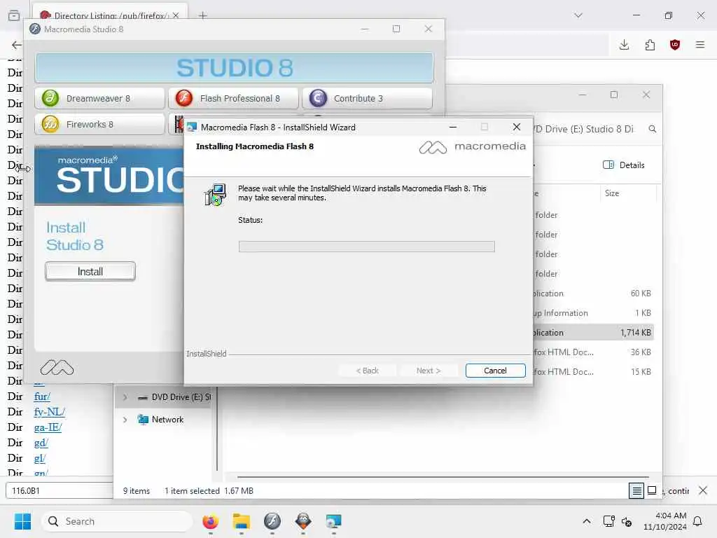Open Firefox extensions menu
Viewport: 717px width, 538px height.
tap(650, 45)
